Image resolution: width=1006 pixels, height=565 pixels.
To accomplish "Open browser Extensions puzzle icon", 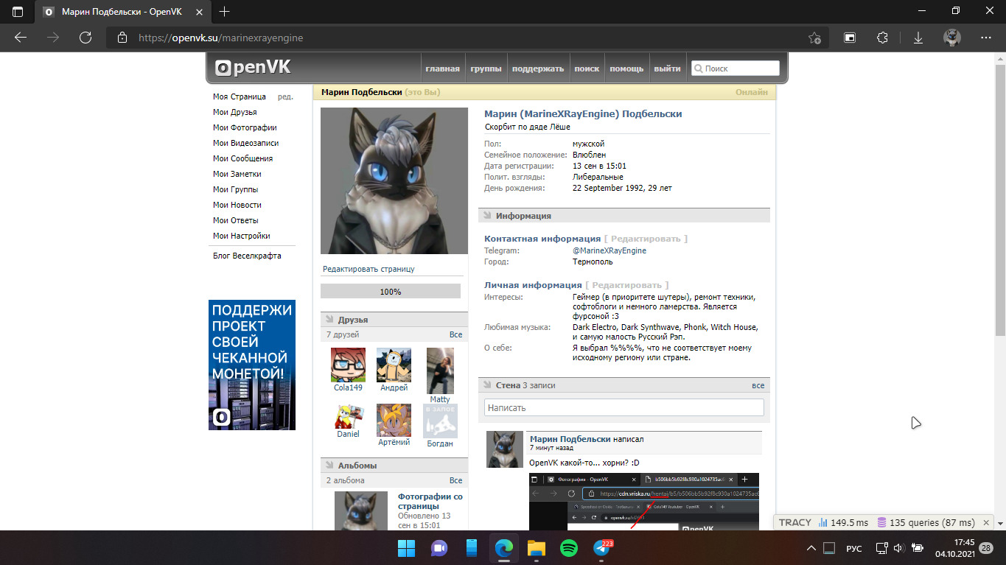I will pos(882,38).
